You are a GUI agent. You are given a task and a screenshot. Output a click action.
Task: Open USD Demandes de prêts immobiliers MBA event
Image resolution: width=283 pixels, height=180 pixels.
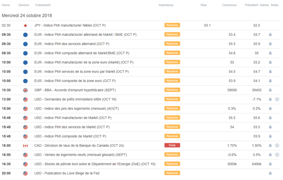(x=76, y=99)
